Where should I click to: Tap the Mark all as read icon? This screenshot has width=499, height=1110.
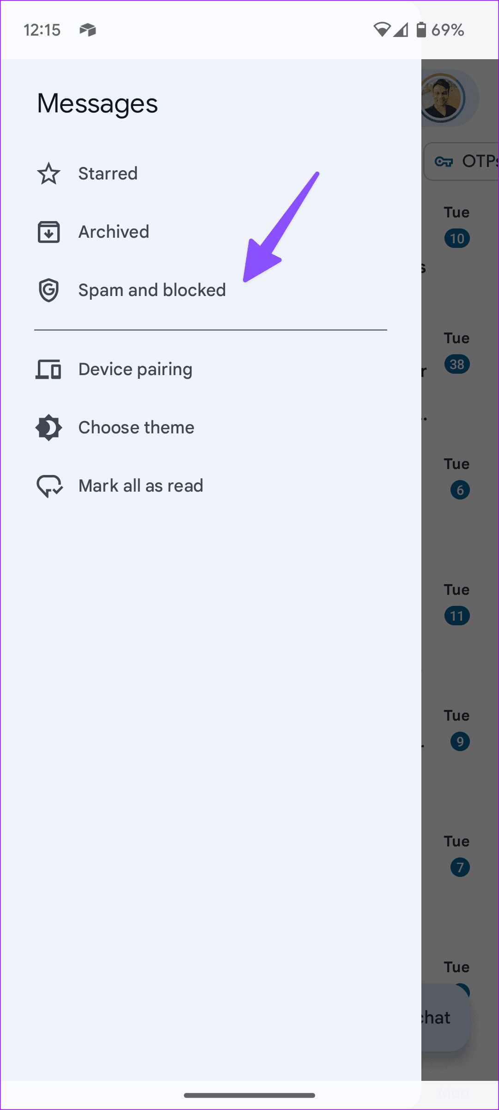49,486
